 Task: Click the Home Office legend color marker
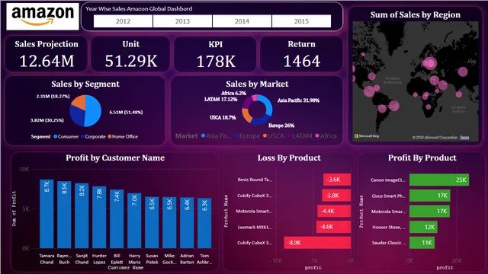[110, 136]
